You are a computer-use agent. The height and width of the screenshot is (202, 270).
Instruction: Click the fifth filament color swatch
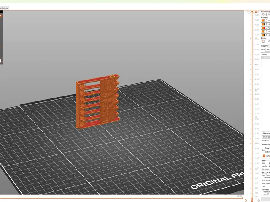pyautogui.click(x=263, y=35)
